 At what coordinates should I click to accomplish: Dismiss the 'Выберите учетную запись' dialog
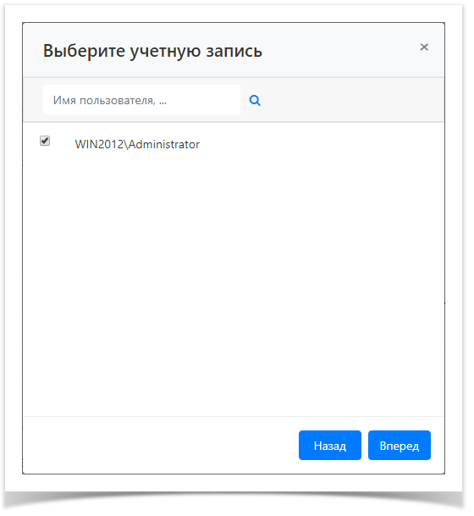[424, 47]
